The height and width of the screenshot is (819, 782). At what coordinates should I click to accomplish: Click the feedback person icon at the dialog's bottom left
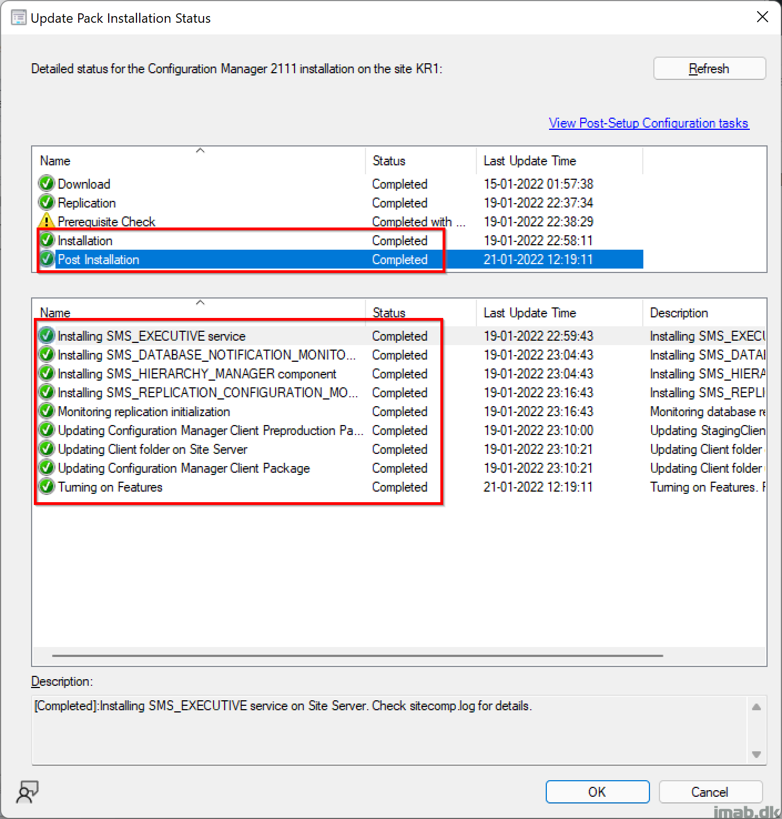coord(27,792)
